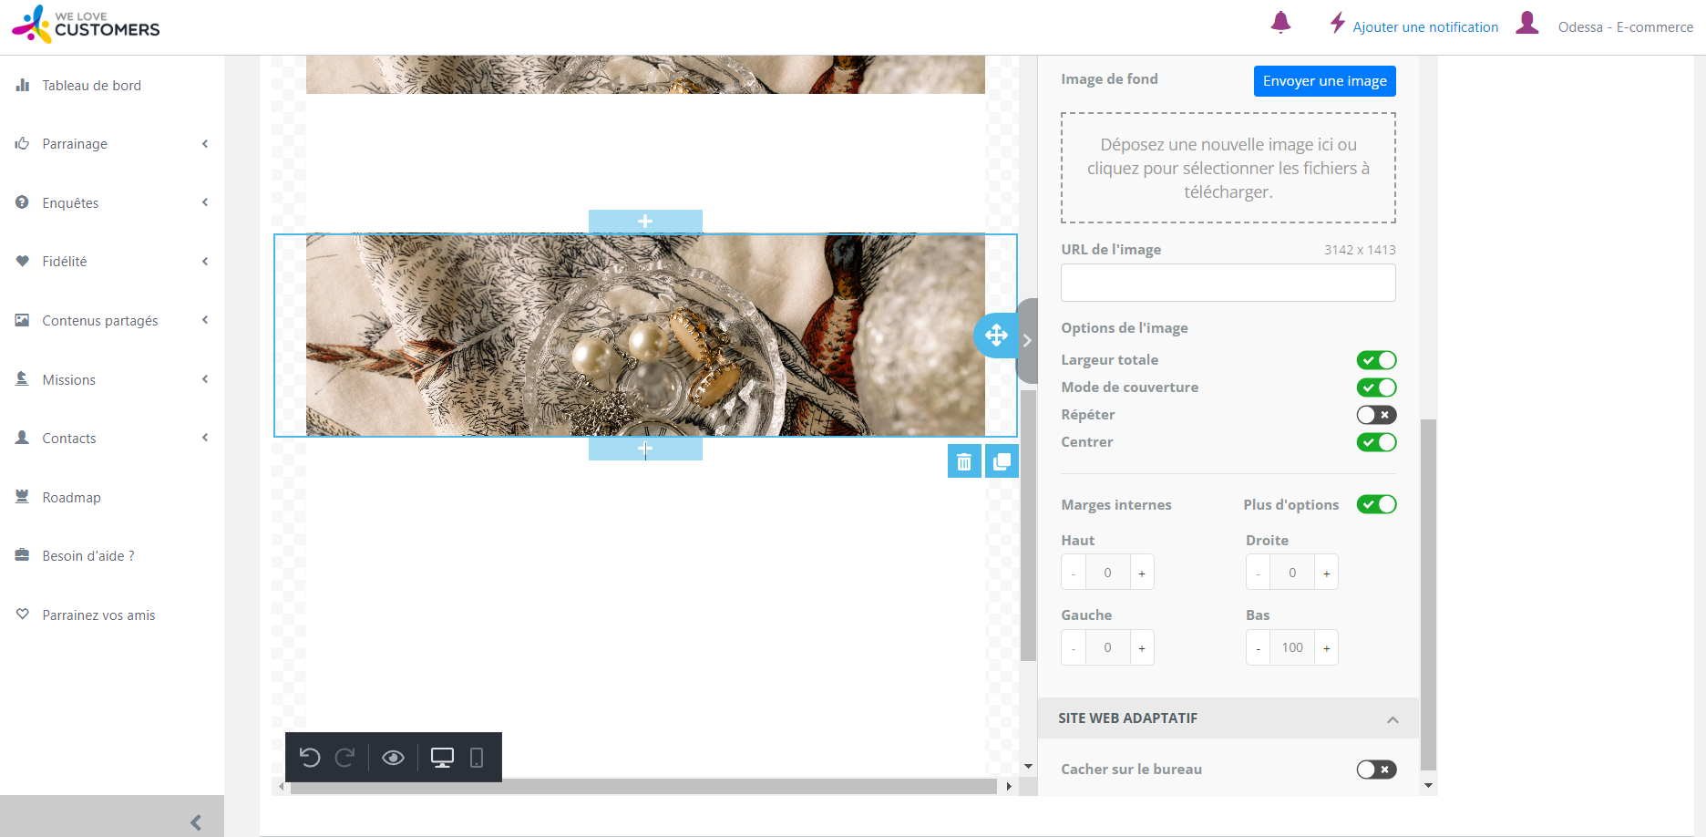The image size is (1706, 837).
Task: Click the Roadmap icon
Action: coord(23,497)
